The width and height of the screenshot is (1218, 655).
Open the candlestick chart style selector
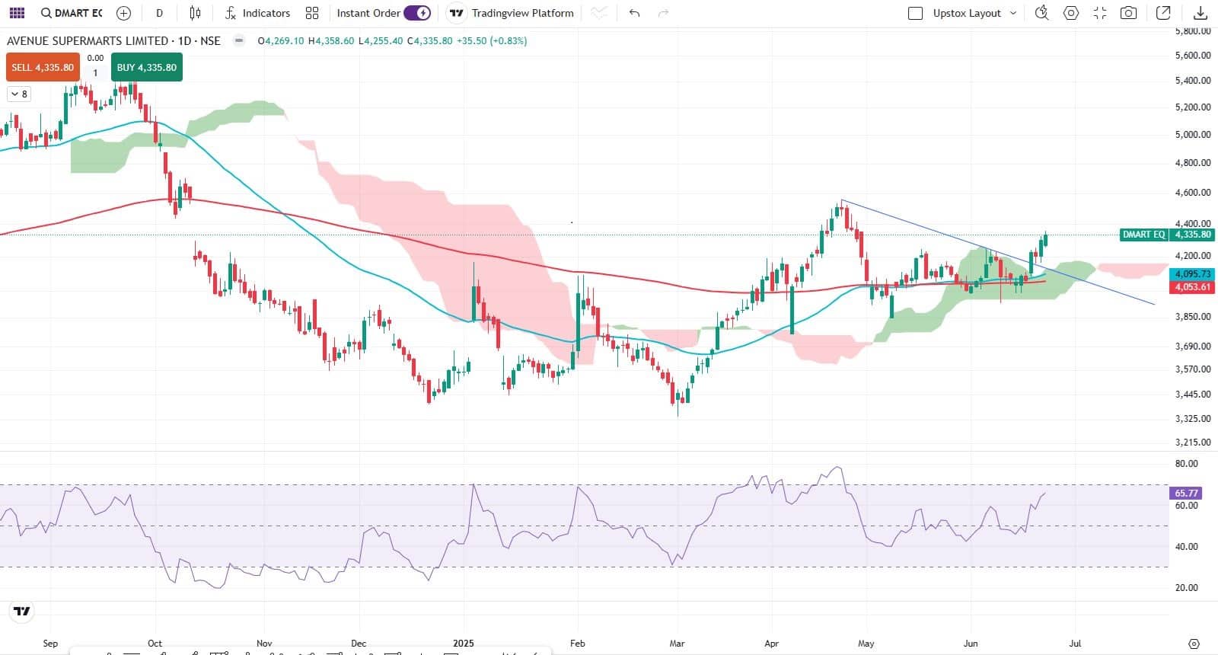[x=195, y=13]
